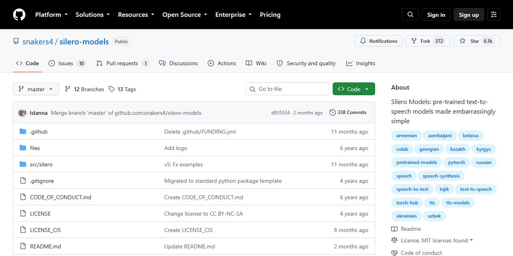Viewport: 513px width, 256px height.
Task: Expand the Solutions menu
Action: click(x=93, y=15)
